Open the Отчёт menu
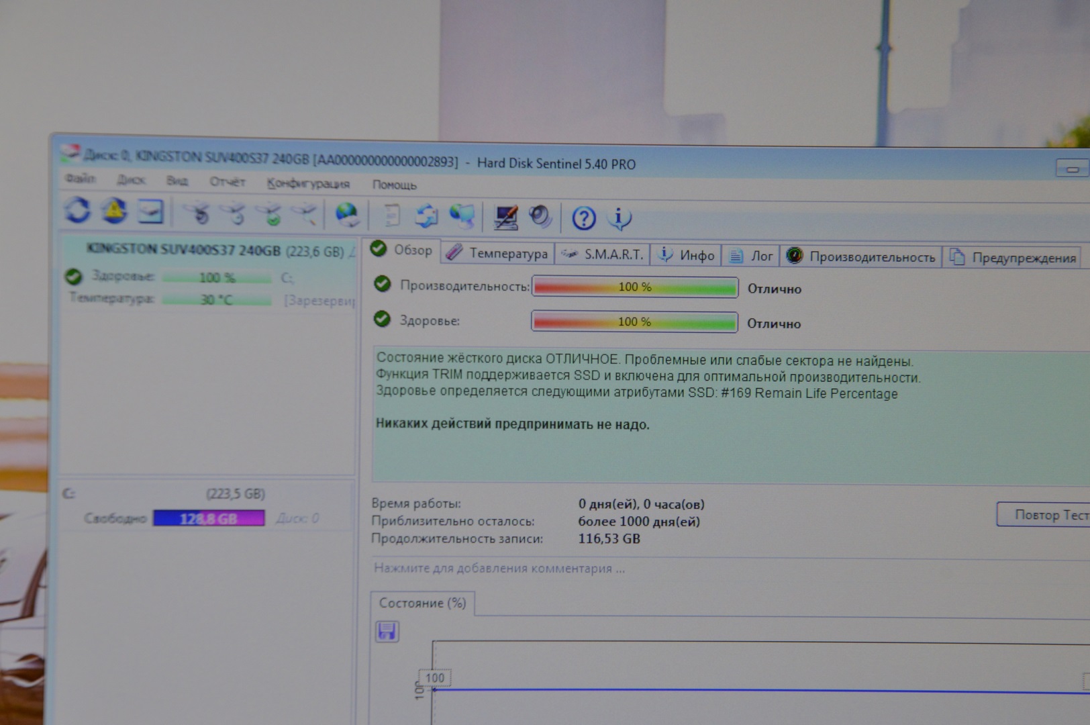This screenshot has height=725, width=1090. (227, 182)
